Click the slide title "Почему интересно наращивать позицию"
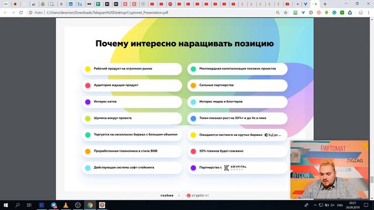374x210 pixels. [x=185, y=44]
